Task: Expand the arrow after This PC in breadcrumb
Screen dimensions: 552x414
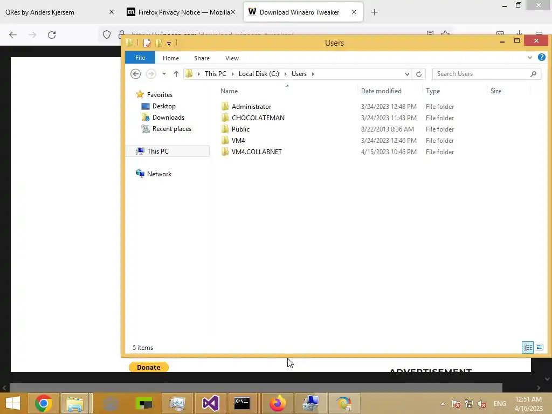Action: 233,74
